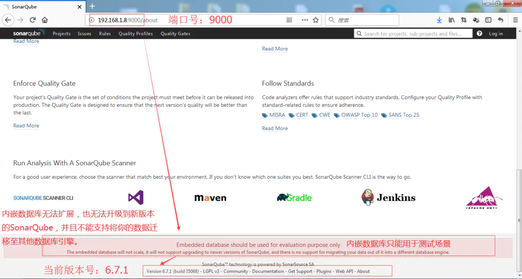Go back to the previous page
The width and height of the screenshot is (522, 279).
click(8, 20)
